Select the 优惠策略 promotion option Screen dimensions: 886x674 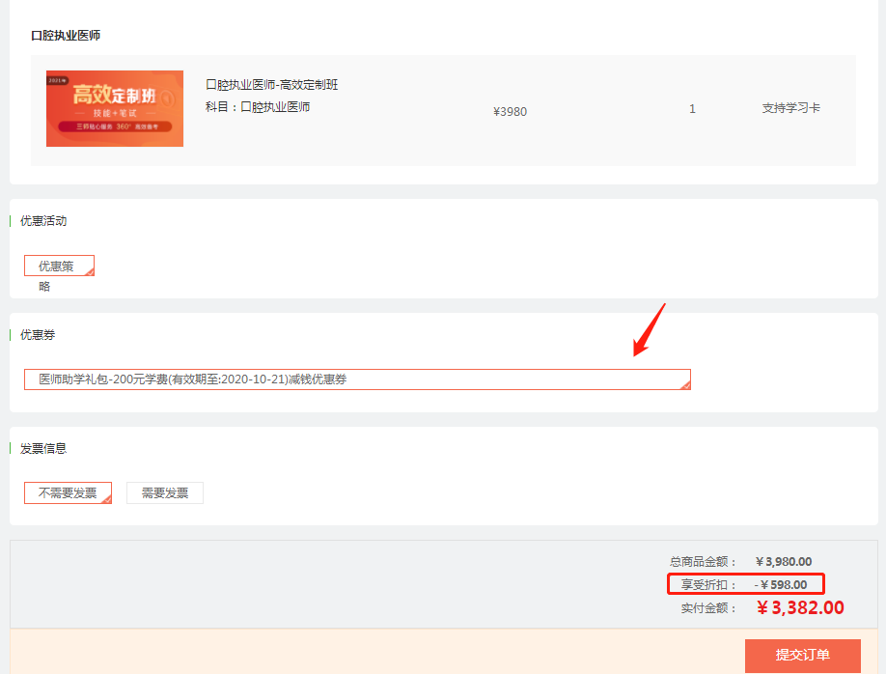[58, 266]
